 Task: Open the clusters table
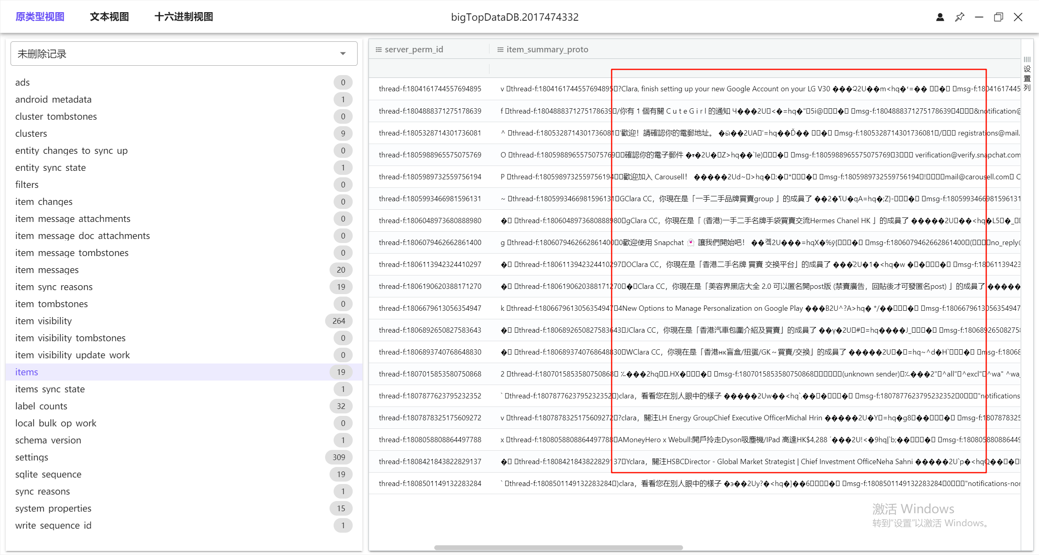31,133
